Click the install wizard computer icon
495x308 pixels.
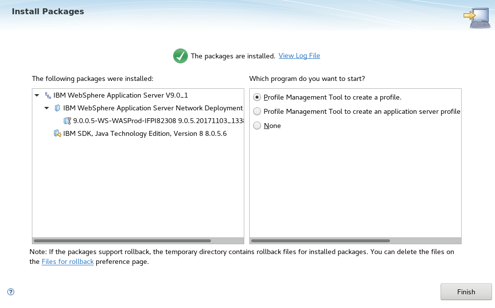pos(477,18)
